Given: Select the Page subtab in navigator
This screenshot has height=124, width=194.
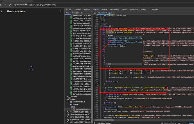Looking at the screenshot, I should (67, 13).
